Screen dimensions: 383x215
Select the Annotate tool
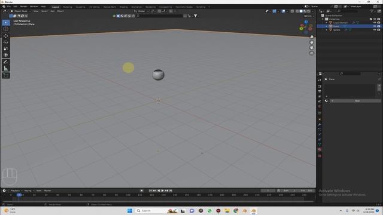[x=6, y=62]
